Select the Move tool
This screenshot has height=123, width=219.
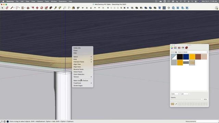point(37,8)
